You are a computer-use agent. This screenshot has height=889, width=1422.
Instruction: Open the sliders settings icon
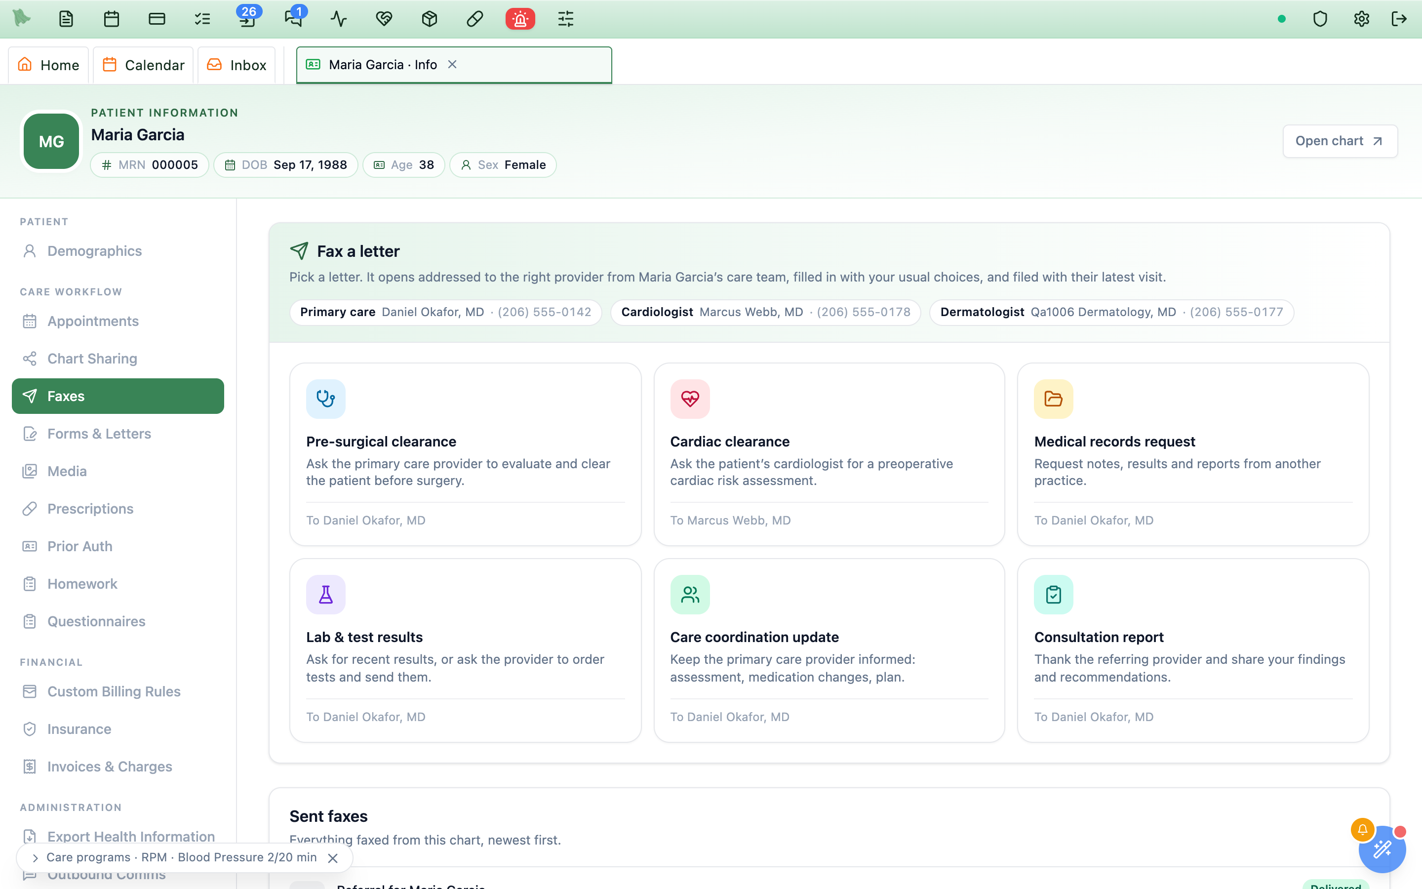coord(566,19)
